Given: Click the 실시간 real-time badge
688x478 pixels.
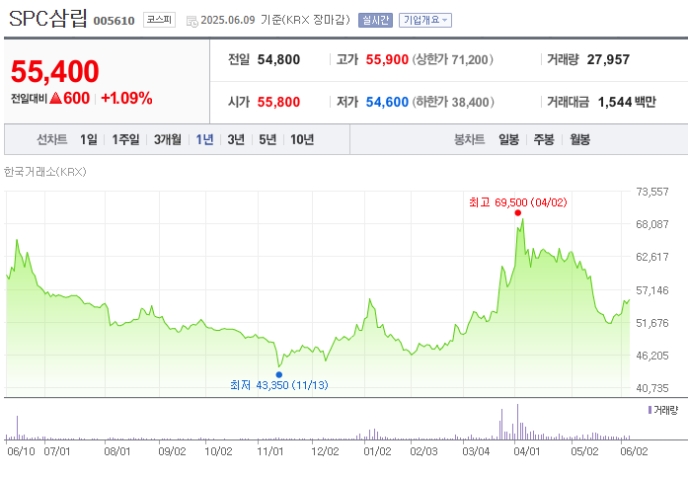Looking at the screenshot, I should pos(375,20).
